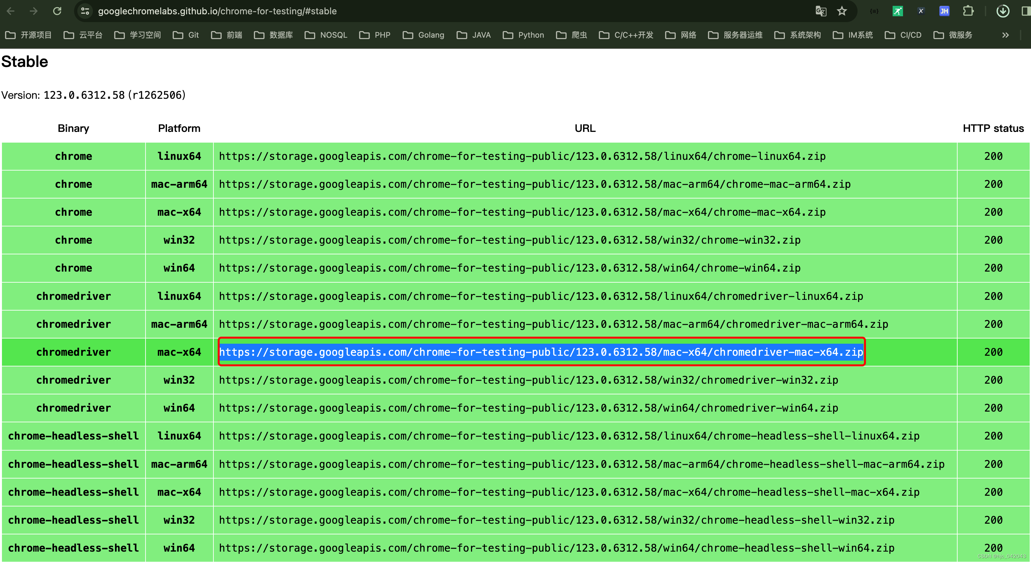
Task: Click the Binary column header
Action: 73,129
